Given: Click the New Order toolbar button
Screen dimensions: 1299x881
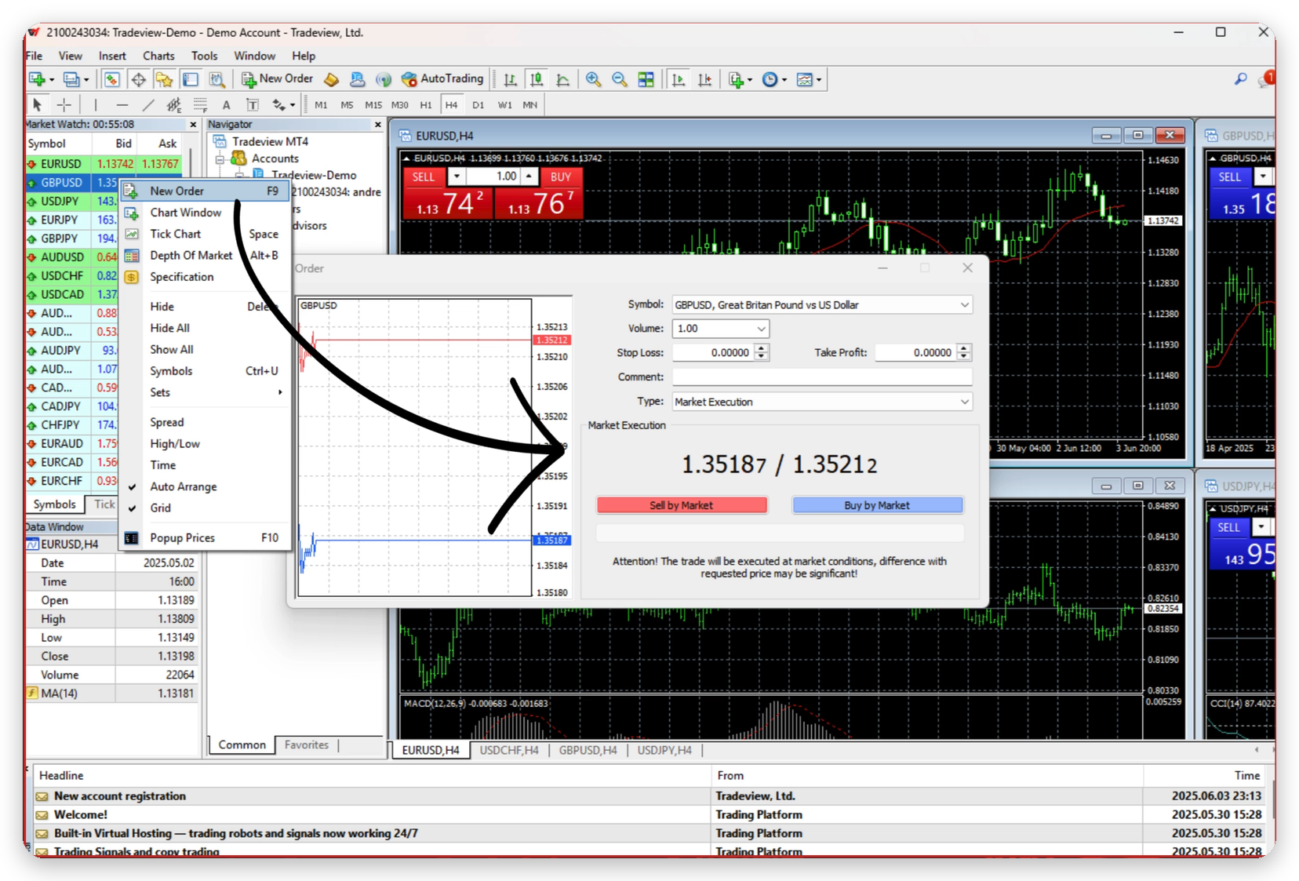Looking at the screenshot, I should [x=277, y=78].
